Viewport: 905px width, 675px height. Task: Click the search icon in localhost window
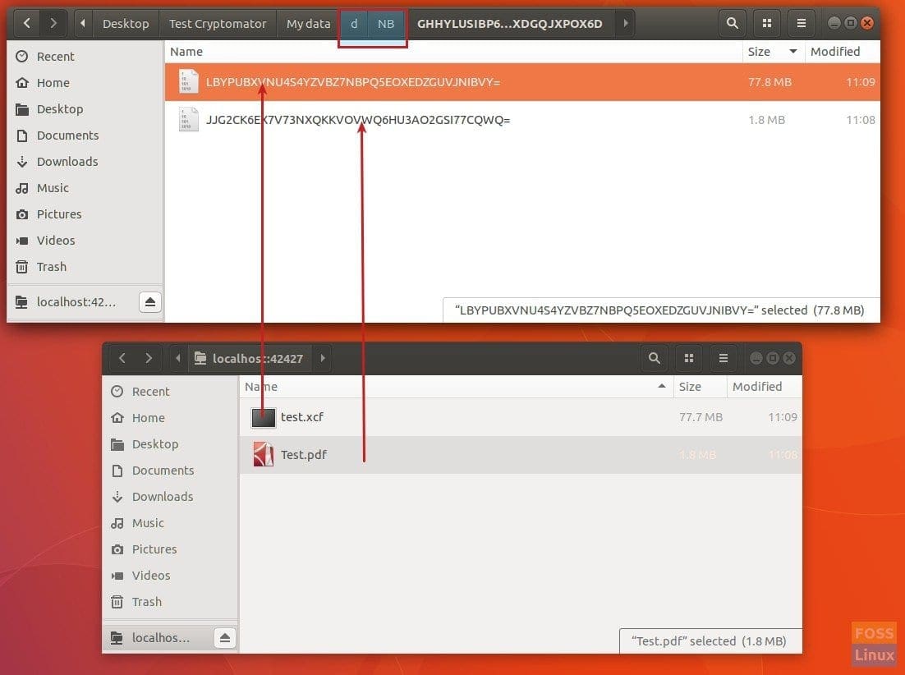tap(654, 358)
